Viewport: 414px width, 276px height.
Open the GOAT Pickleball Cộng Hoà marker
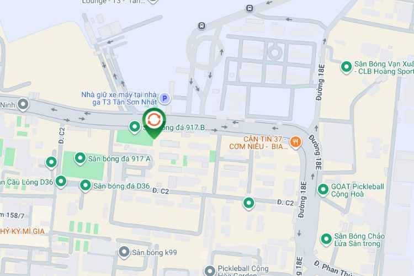(x=323, y=190)
